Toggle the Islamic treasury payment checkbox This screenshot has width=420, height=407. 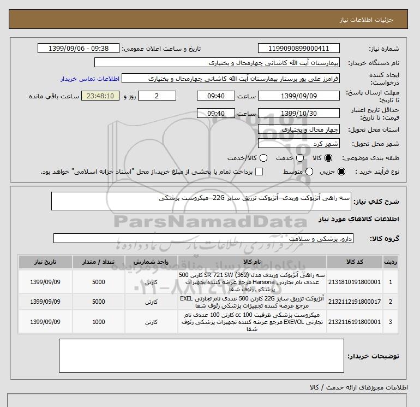click(x=259, y=172)
